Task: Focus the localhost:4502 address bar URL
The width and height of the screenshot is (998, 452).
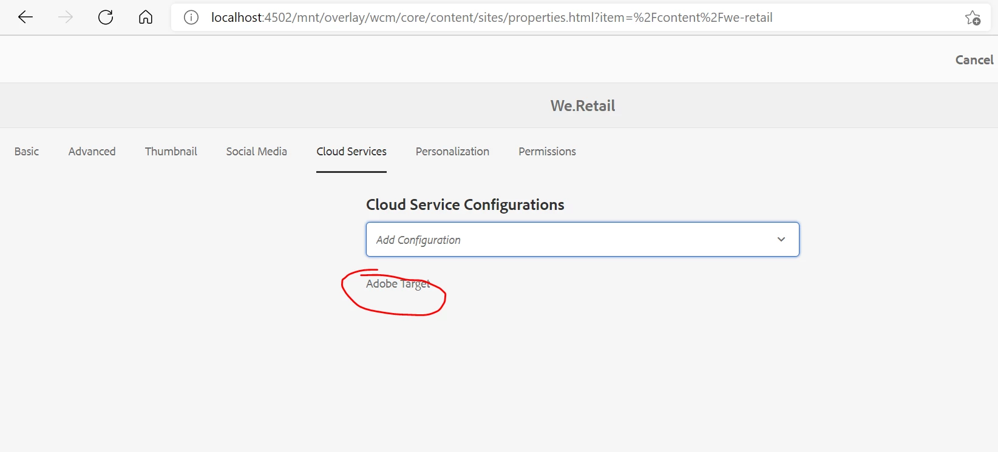Action: pyautogui.click(x=492, y=18)
